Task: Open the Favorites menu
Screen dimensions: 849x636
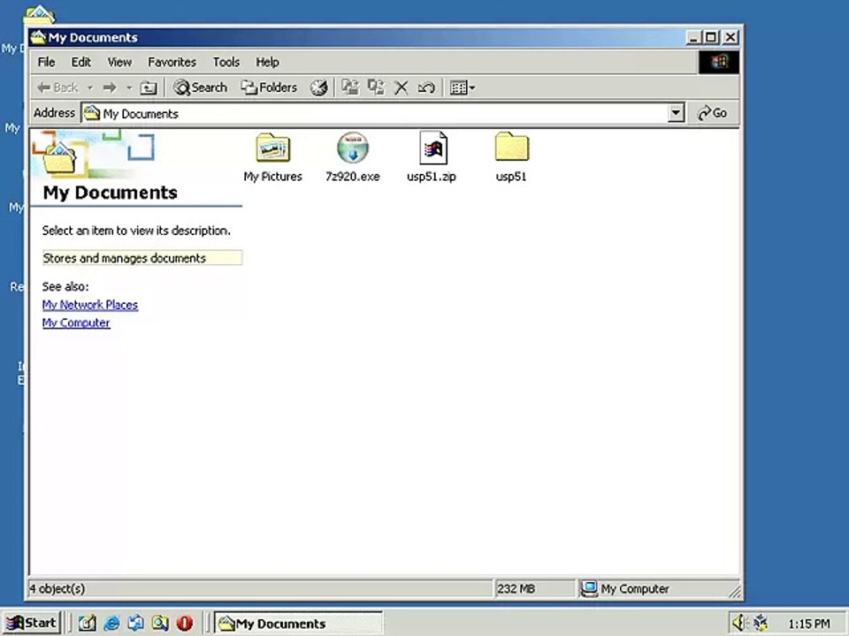Action: click(x=172, y=62)
